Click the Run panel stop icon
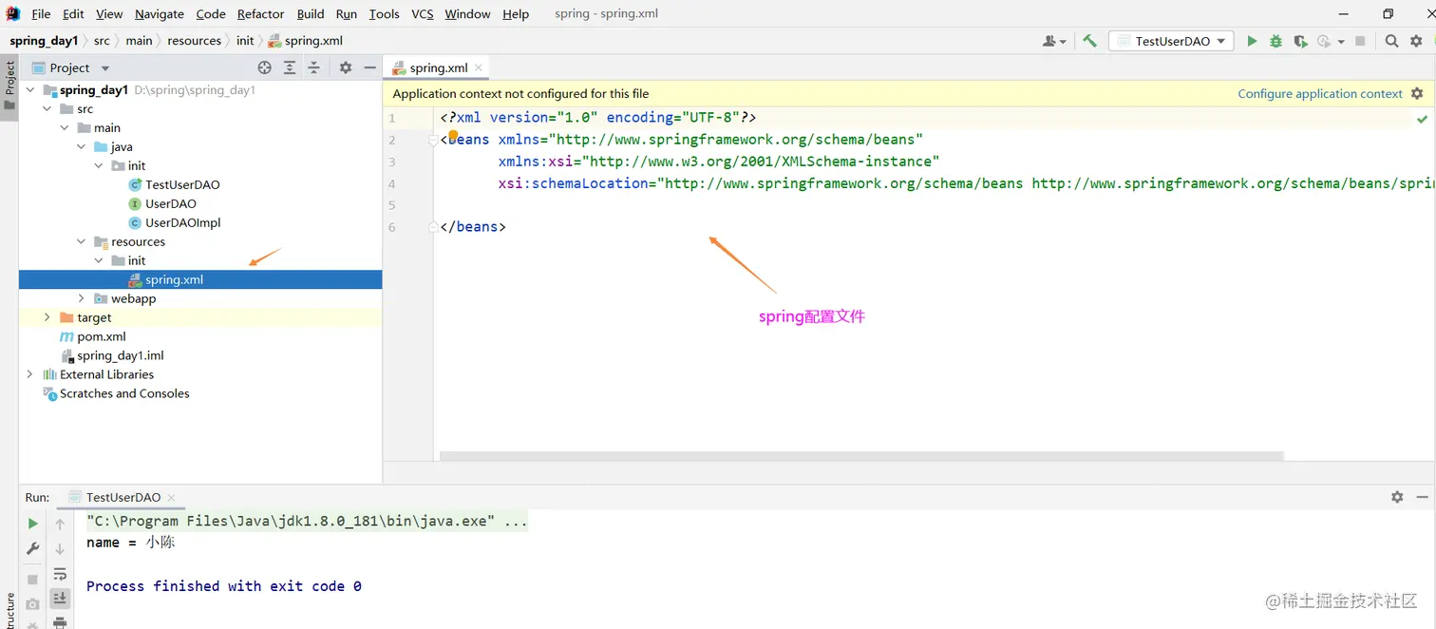Screen dimensions: 1436x629 click(x=33, y=580)
